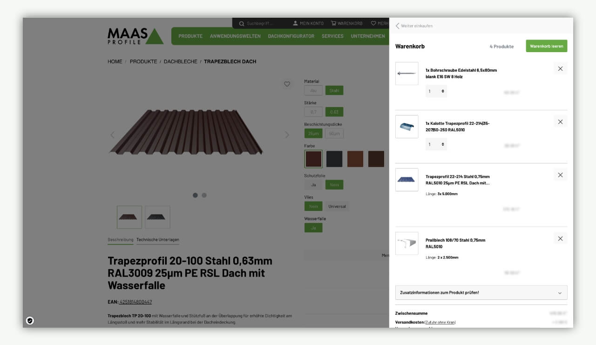Set Wasserfalle to Ja

313,228
